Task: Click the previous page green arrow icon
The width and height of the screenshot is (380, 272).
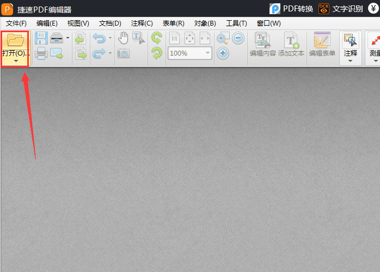Action: click(81, 38)
